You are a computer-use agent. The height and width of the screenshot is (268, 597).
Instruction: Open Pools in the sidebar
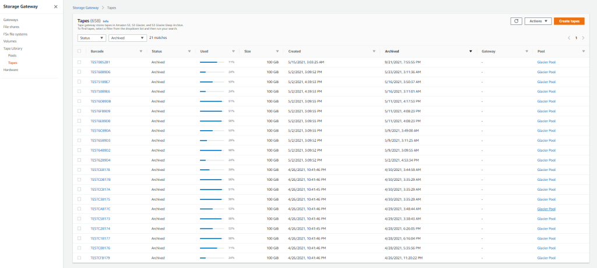pyautogui.click(x=12, y=55)
